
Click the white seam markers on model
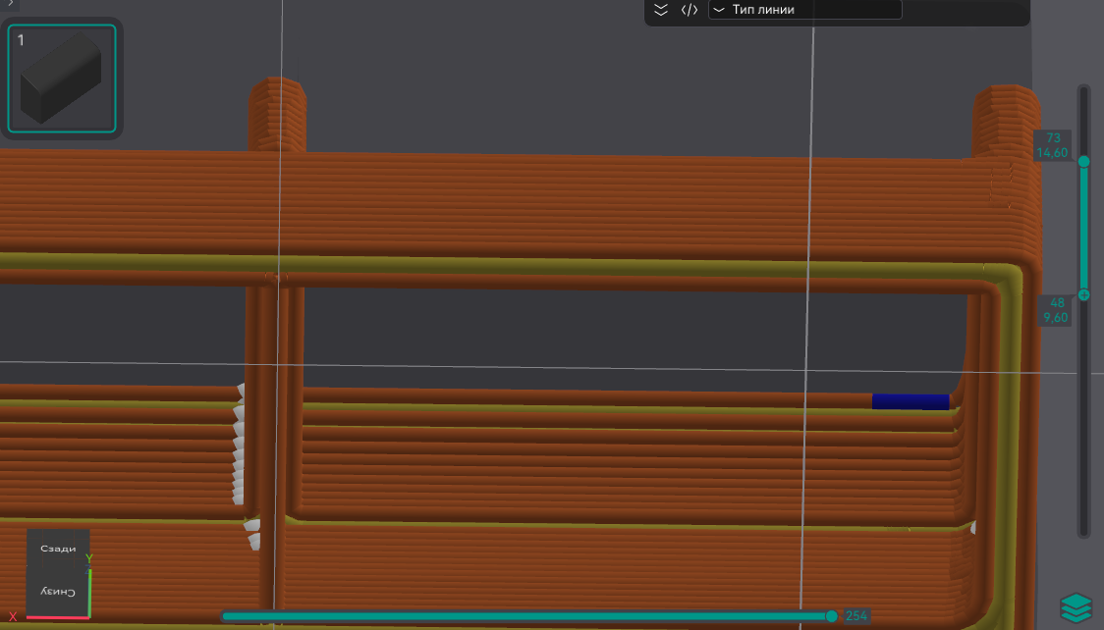click(239, 442)
